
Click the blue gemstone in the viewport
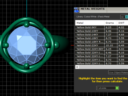coord(27,45)
